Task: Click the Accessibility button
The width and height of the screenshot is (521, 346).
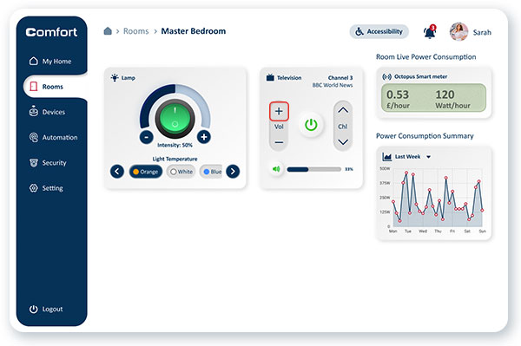Action: pos(379,31)
